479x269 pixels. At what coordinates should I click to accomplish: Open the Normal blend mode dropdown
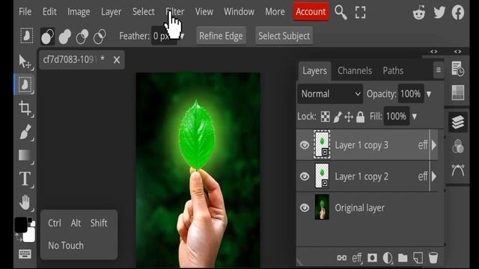(330, 94)
